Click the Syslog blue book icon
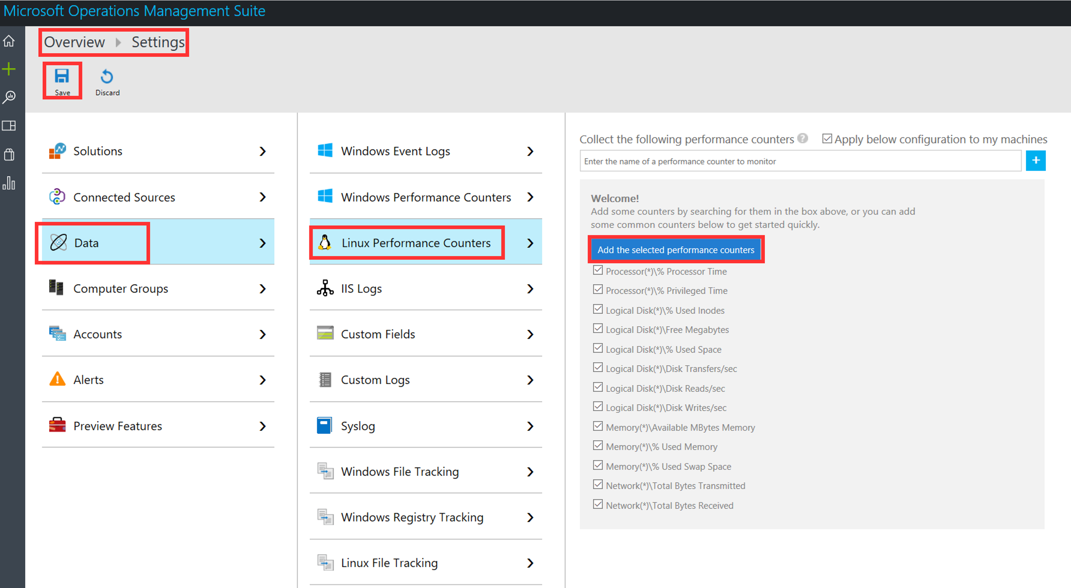The image size is (1071, 588). pos(324,425)
